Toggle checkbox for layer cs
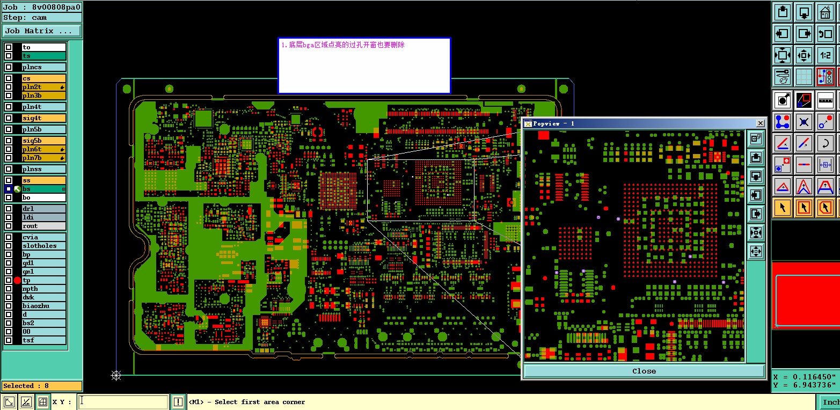Viewport: 840px width, 410px height. click(x=9, y=78)
